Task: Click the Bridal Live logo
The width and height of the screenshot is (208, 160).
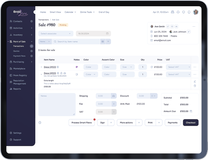Action: (21, 13)
